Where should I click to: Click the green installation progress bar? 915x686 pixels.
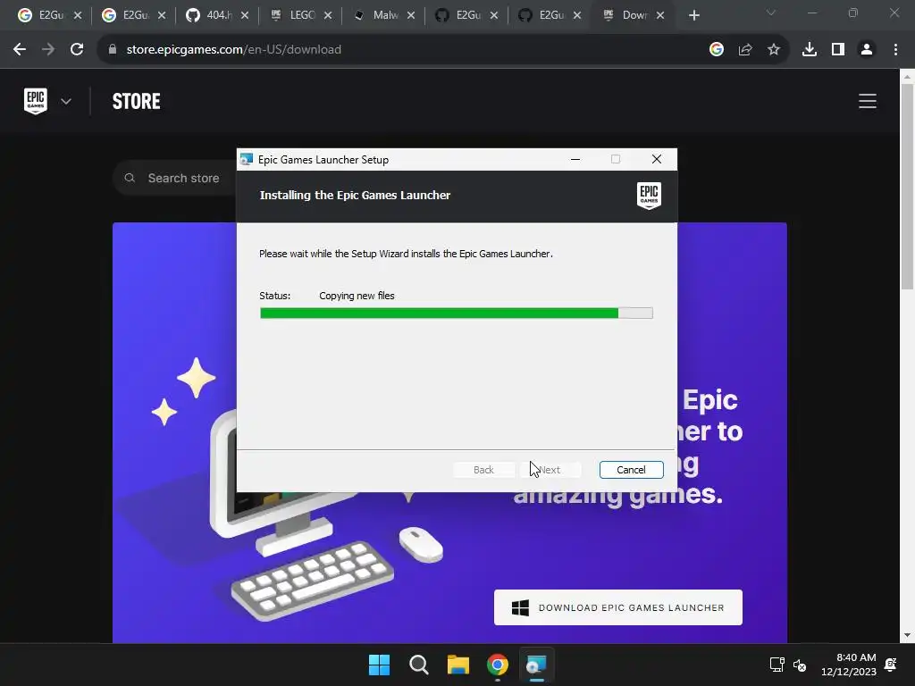coord(457,314)
